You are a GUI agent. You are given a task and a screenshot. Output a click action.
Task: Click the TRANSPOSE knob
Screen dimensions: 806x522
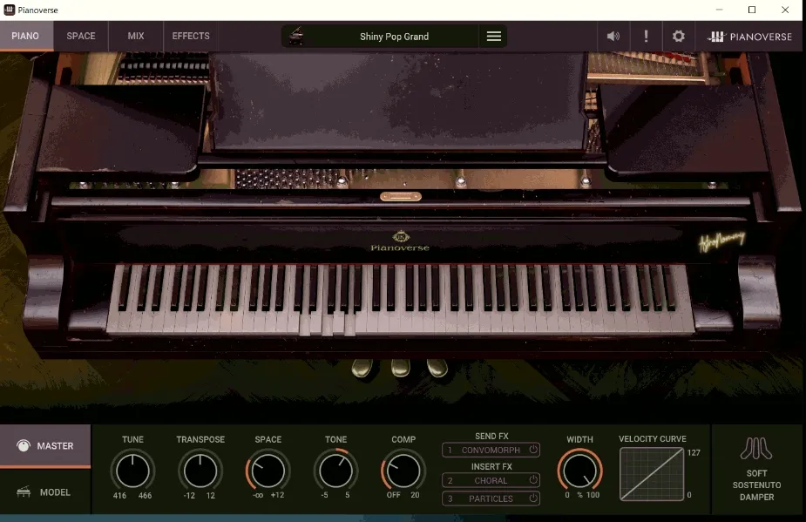pyautogui.click(x=200, y=471)
